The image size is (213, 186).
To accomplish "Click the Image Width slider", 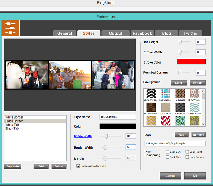I will tap(111, 136).
